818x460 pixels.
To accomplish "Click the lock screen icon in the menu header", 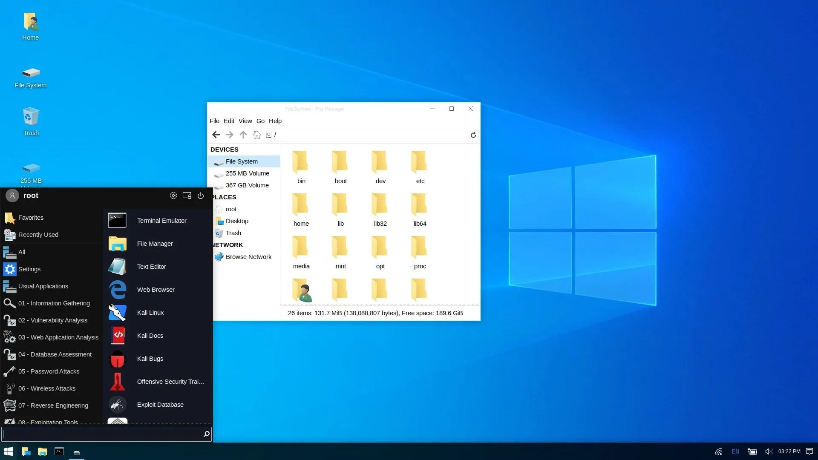I will (187, 195).
